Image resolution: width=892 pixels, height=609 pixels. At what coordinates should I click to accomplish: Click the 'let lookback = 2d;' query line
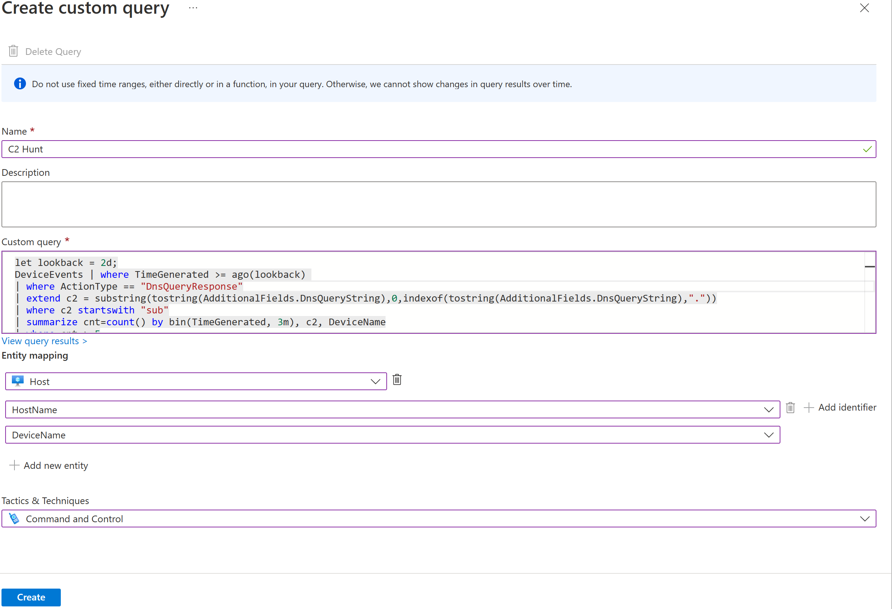pos(66,263)
